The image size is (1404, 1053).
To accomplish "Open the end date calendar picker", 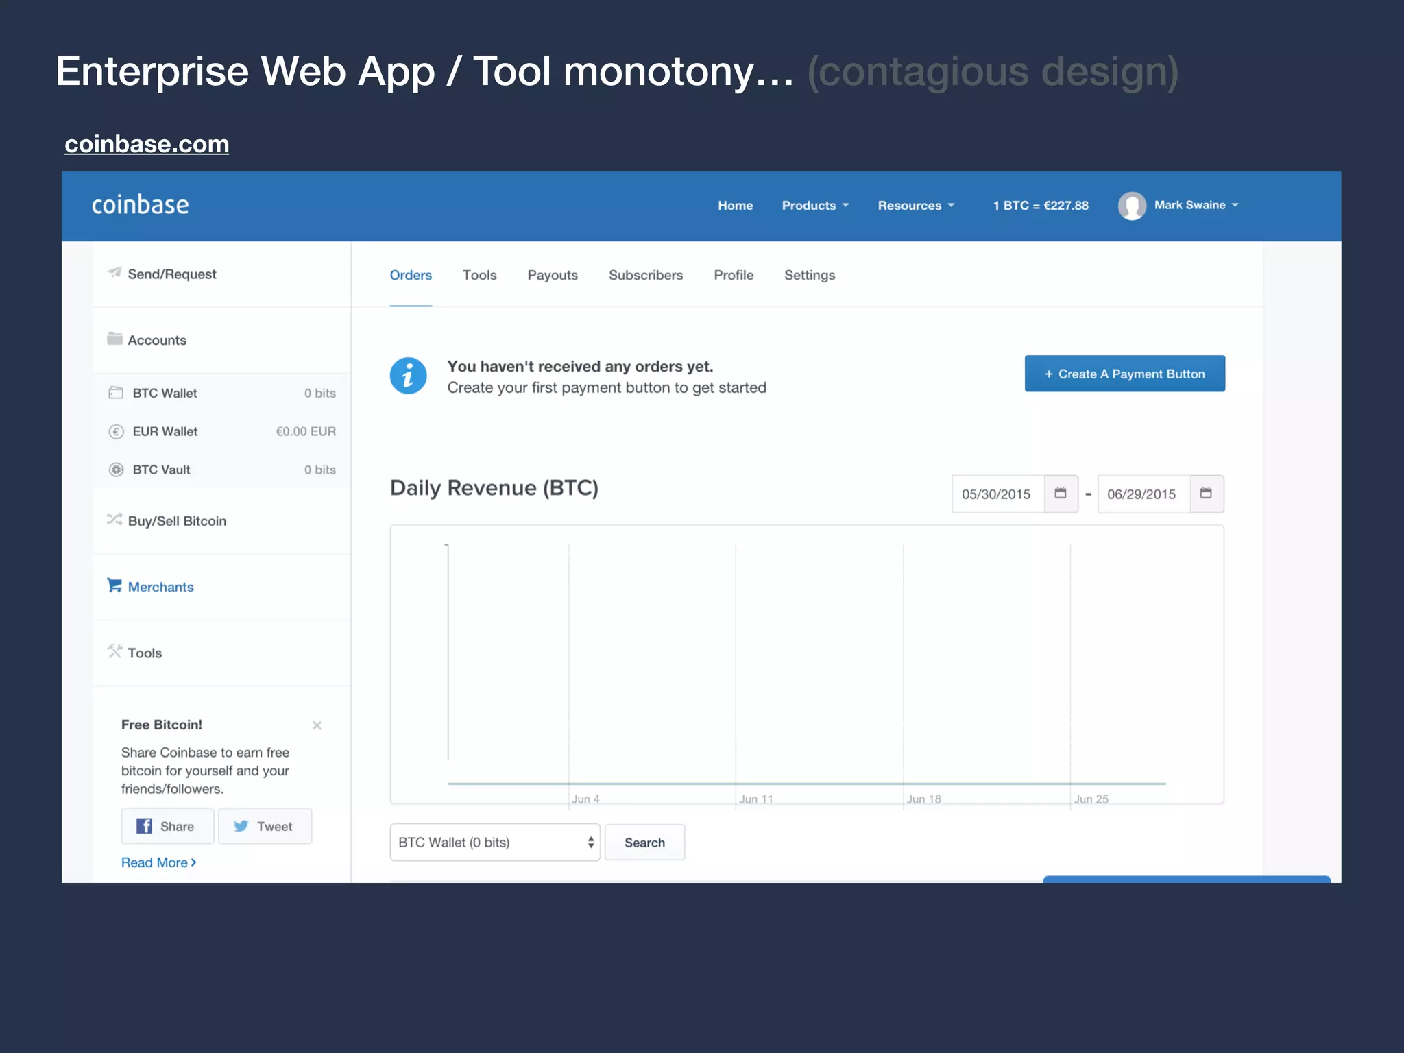I will point(1207,494).
